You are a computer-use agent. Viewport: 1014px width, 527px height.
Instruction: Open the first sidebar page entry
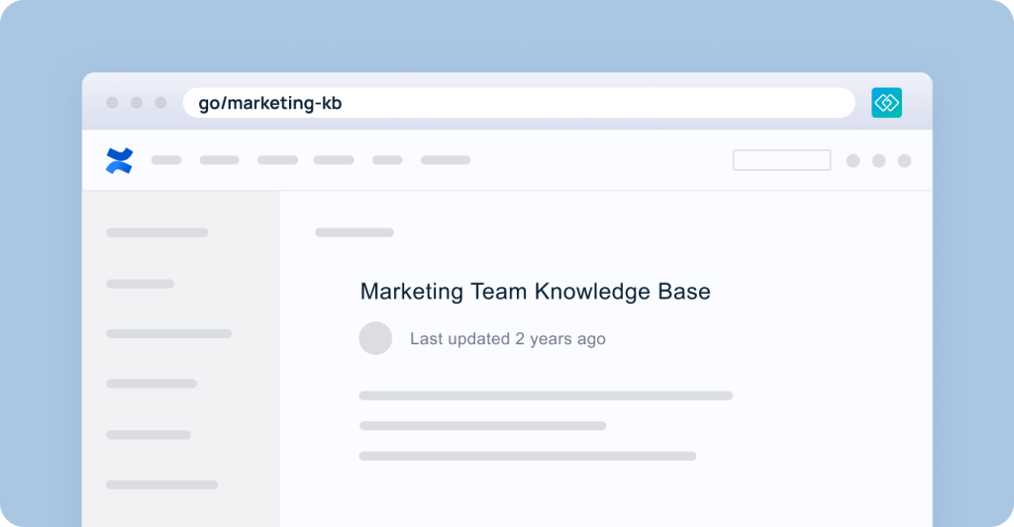(157, 232)
